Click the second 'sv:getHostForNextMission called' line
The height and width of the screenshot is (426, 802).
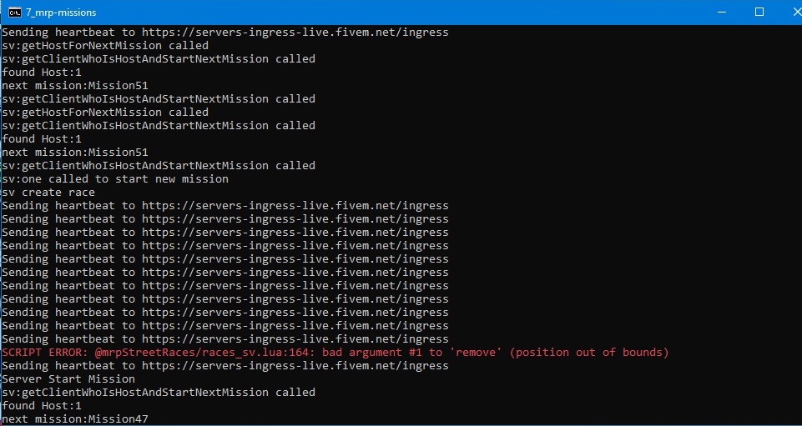(x=105, y=113)
